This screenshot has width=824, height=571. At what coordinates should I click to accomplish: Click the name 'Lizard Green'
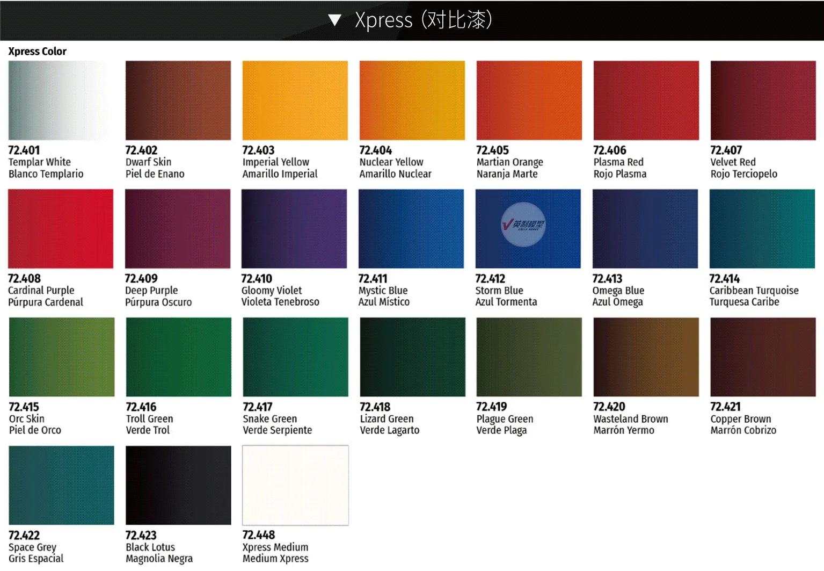pos(387,419)
